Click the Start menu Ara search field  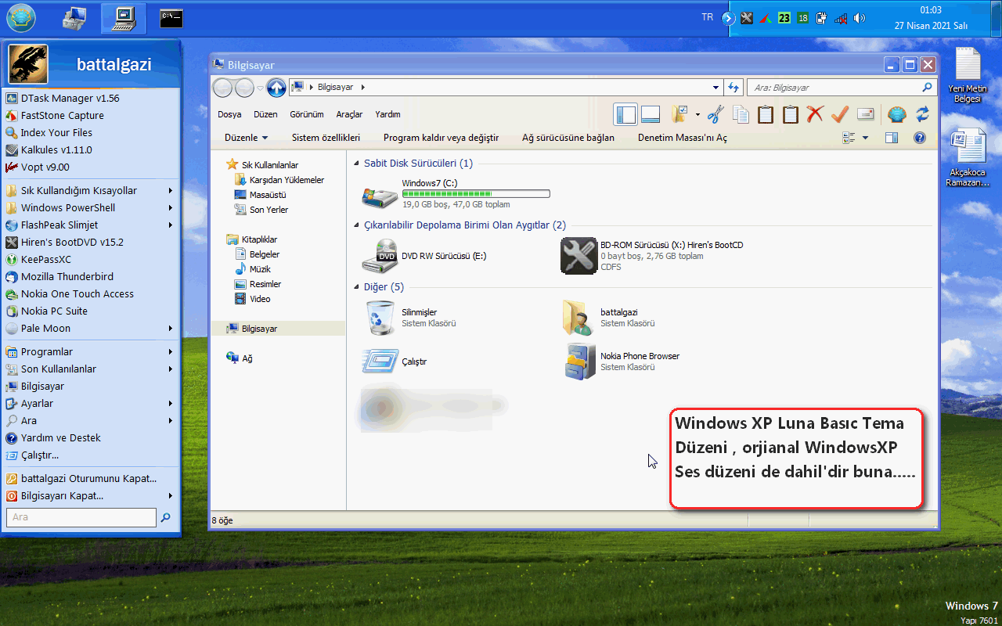click(x=82, y=517)
